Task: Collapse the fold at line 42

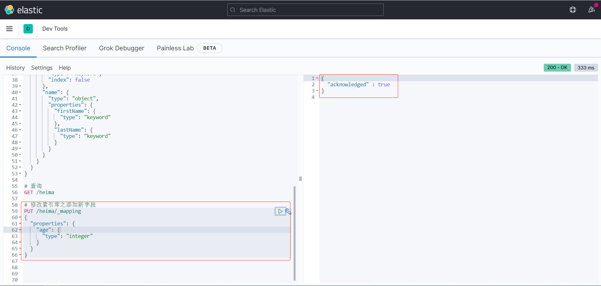Action: point(20,105)
